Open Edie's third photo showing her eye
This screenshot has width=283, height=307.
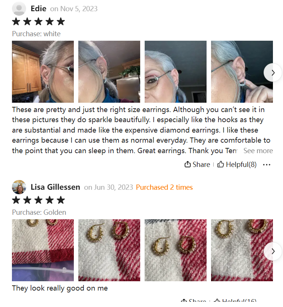point(176,72)
